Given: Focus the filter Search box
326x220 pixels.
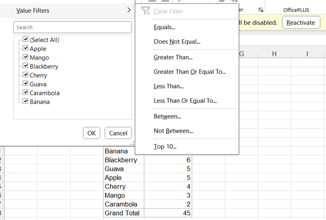Looking at the screenshot, I should (x=73, y=27).
